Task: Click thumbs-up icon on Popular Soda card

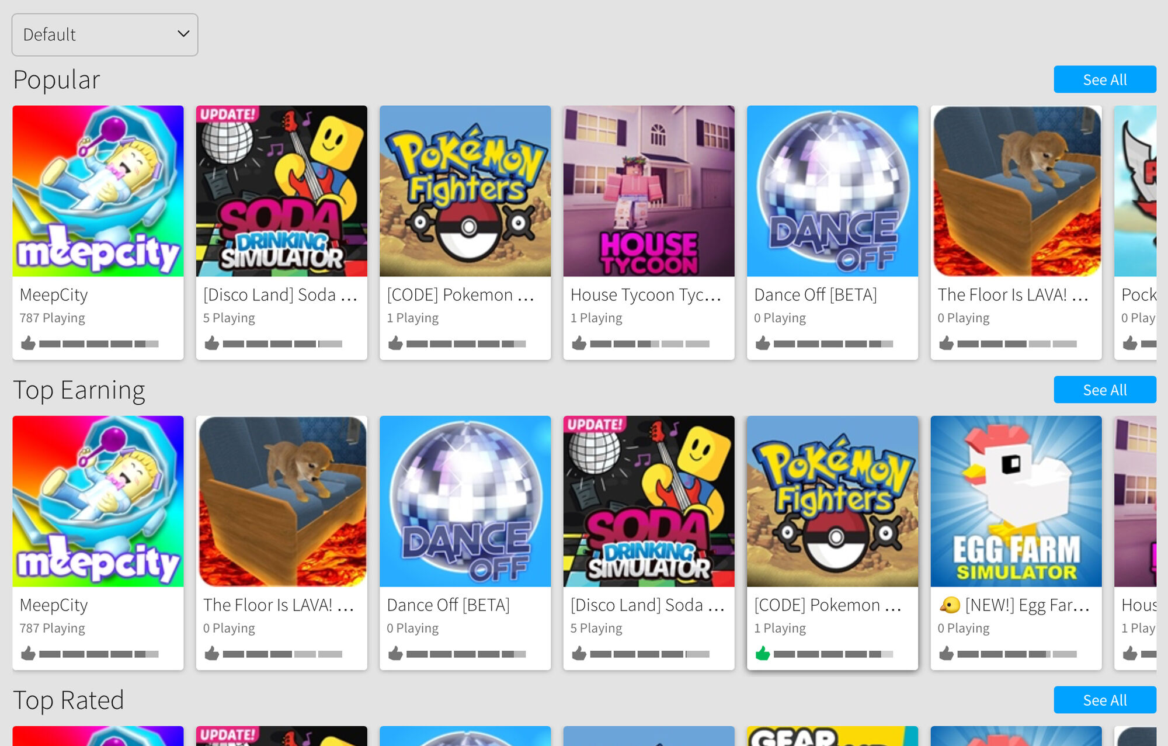Action: 212,343
